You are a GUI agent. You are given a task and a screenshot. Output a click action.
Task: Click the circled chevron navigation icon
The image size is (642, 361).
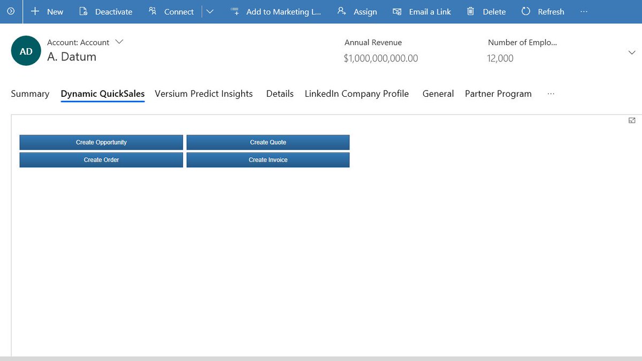11,11
